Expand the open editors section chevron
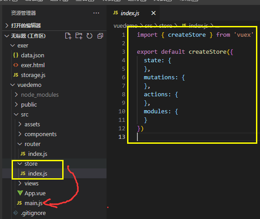260x219 pixels. coord(7,26)
